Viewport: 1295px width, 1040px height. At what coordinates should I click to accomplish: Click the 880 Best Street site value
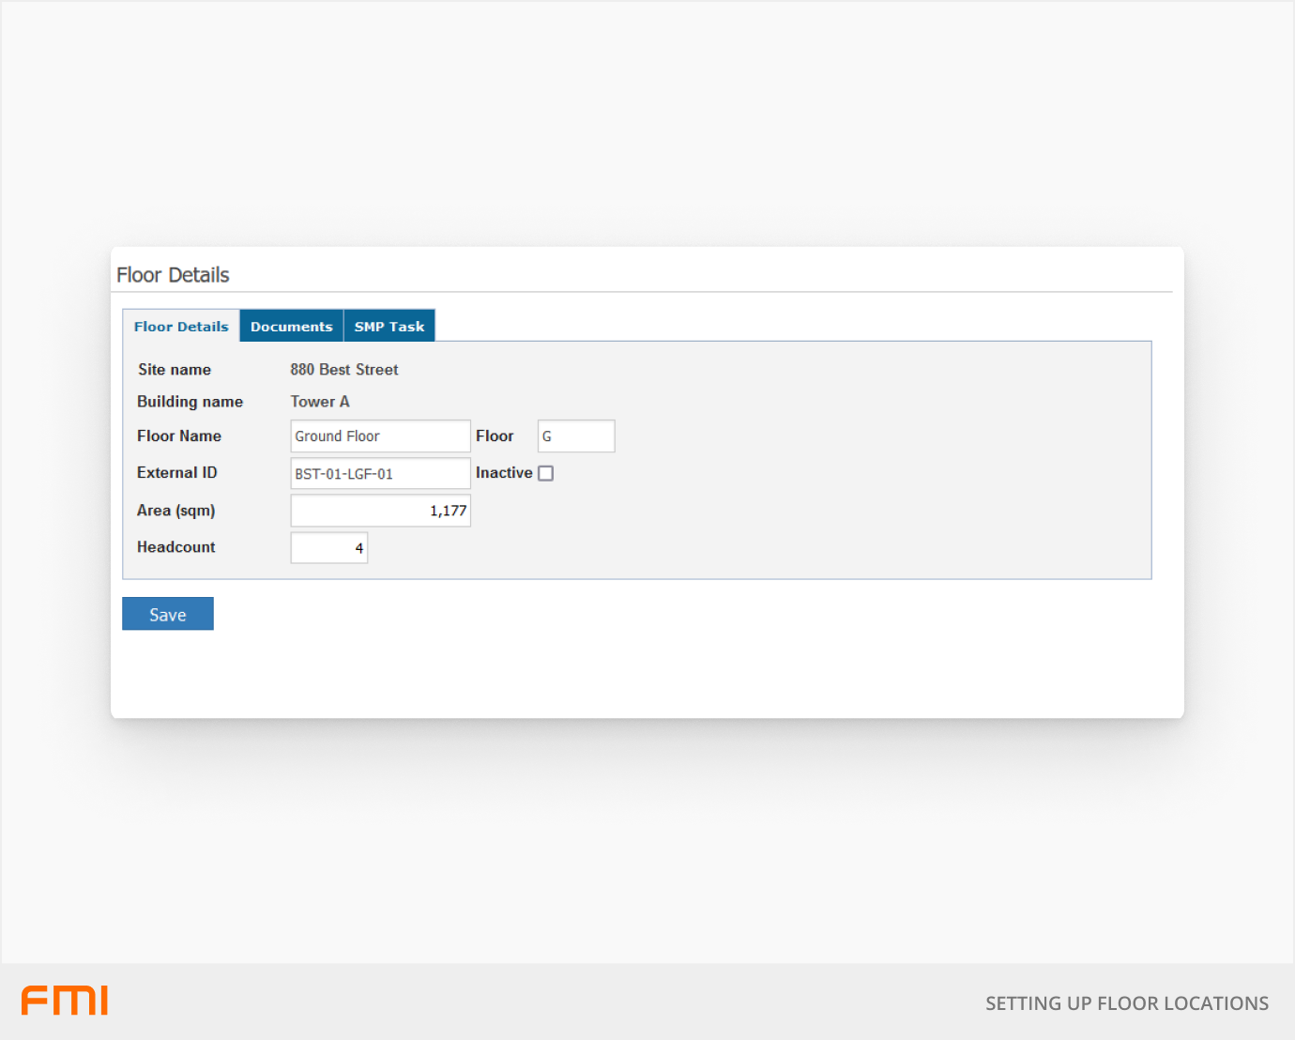pyautogui.click(x=343, y=370)
